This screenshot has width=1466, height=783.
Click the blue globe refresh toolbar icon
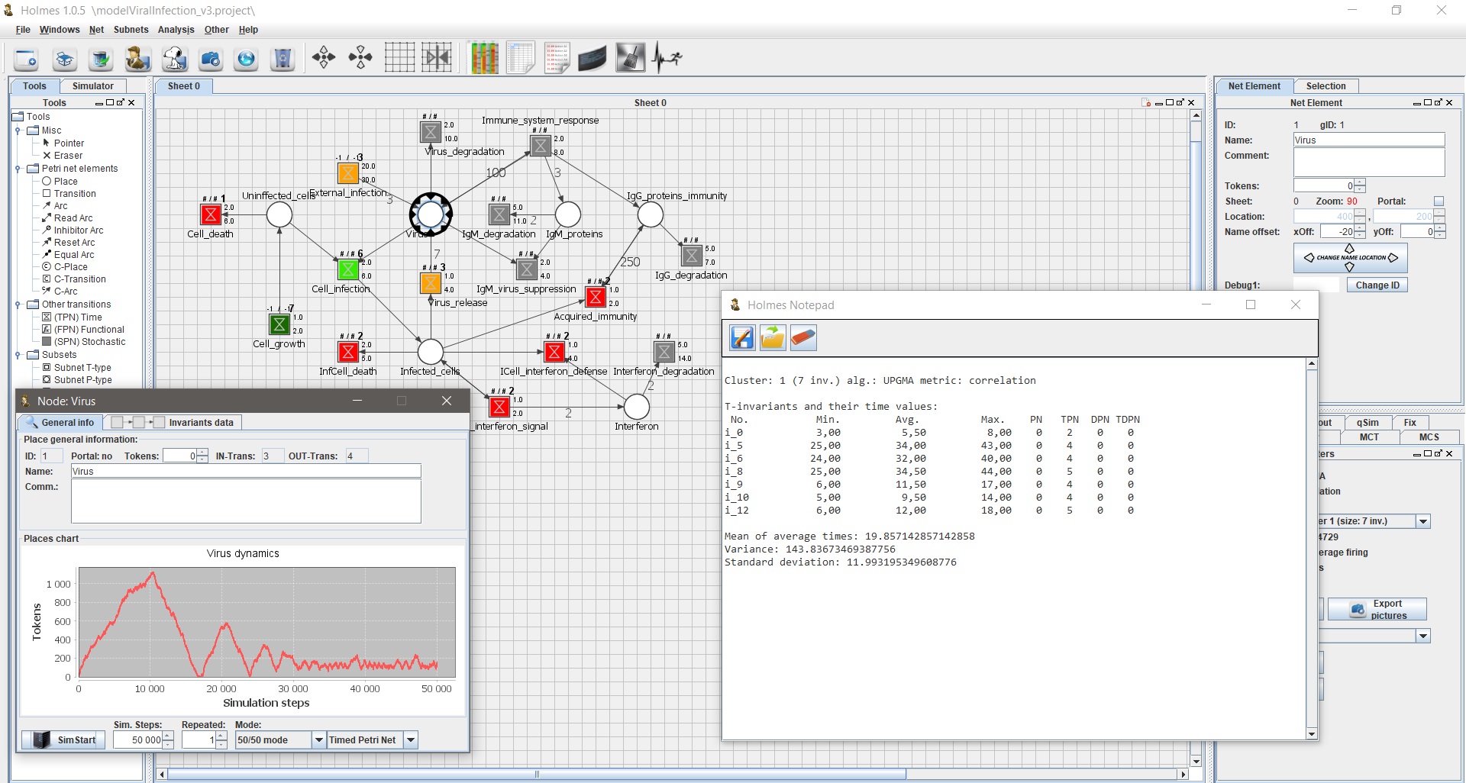click(x=246, y=59)
